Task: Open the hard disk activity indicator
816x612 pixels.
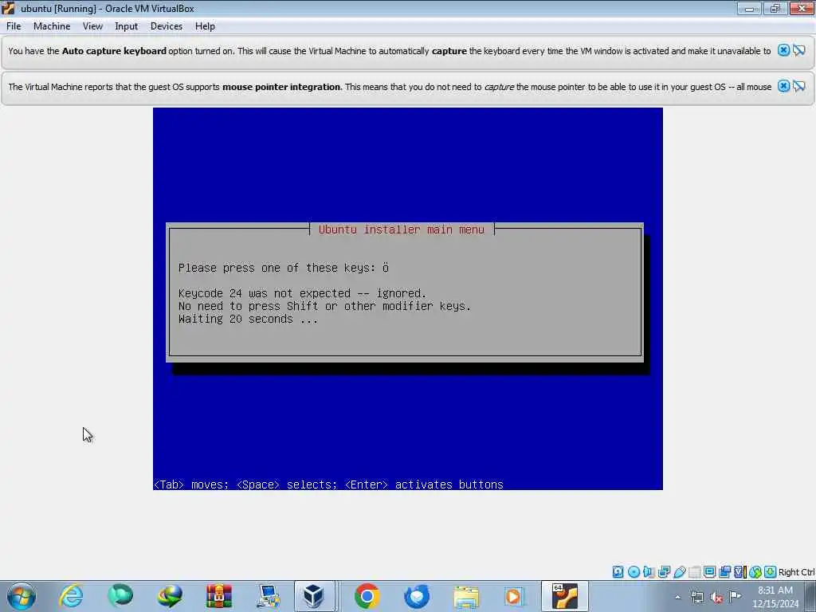Action: click(618, 572)
